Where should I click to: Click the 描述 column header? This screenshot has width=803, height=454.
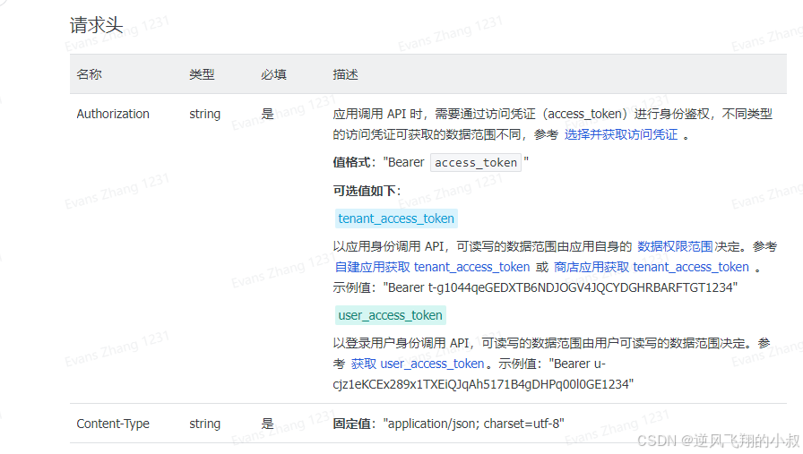click(x=345, y=74)
